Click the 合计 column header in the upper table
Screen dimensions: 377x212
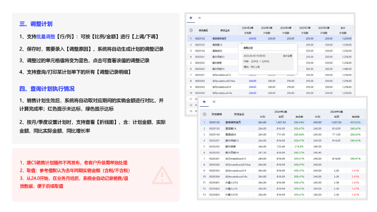pyautogui.click(x=343, y=28)
